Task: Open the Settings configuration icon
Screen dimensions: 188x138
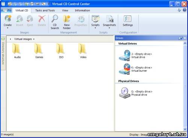Action: (127, 19)
